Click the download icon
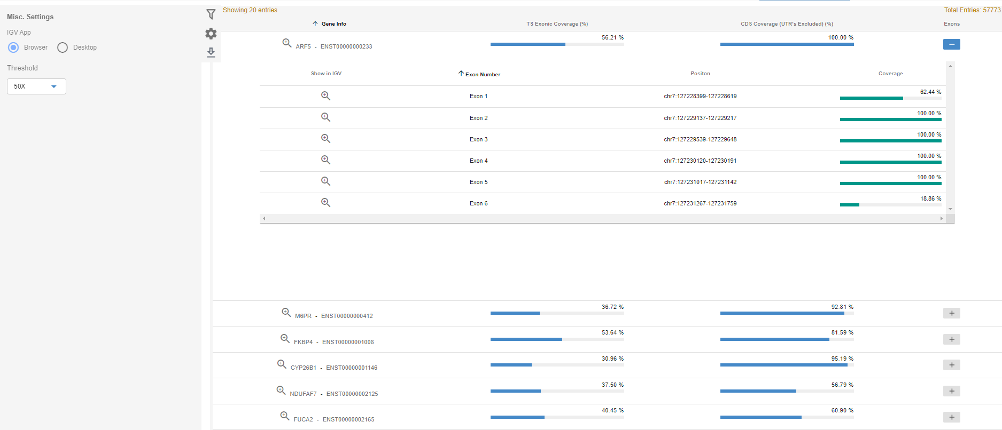The width and height of the screenshot is (1002, 430). [x=211, y=52]
